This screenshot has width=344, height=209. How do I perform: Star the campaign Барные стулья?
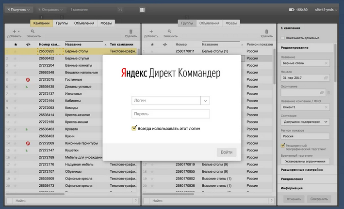click(x=15, y=59)
